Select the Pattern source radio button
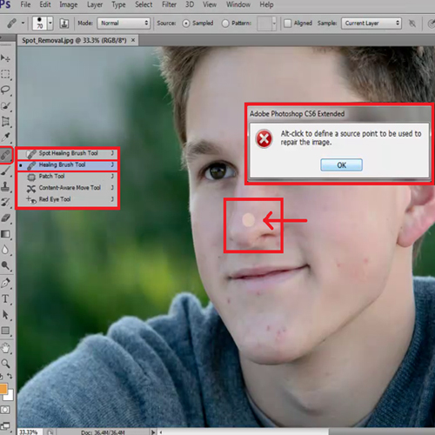435x435 pixels. tap(225, 23)
